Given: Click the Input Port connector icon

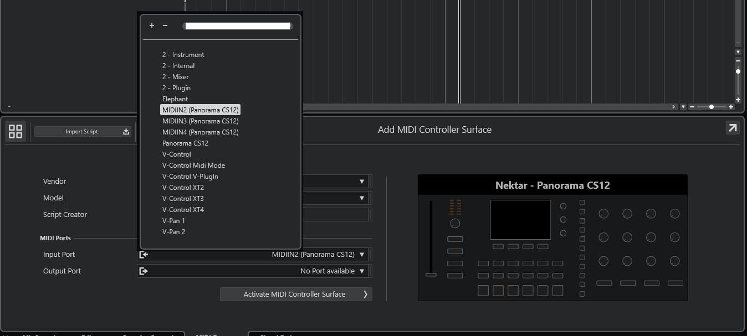Looking at the screenshot, I should point(144,255).
